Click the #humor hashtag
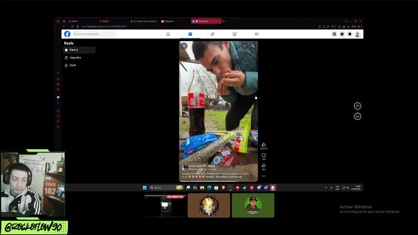 (210, 177)
